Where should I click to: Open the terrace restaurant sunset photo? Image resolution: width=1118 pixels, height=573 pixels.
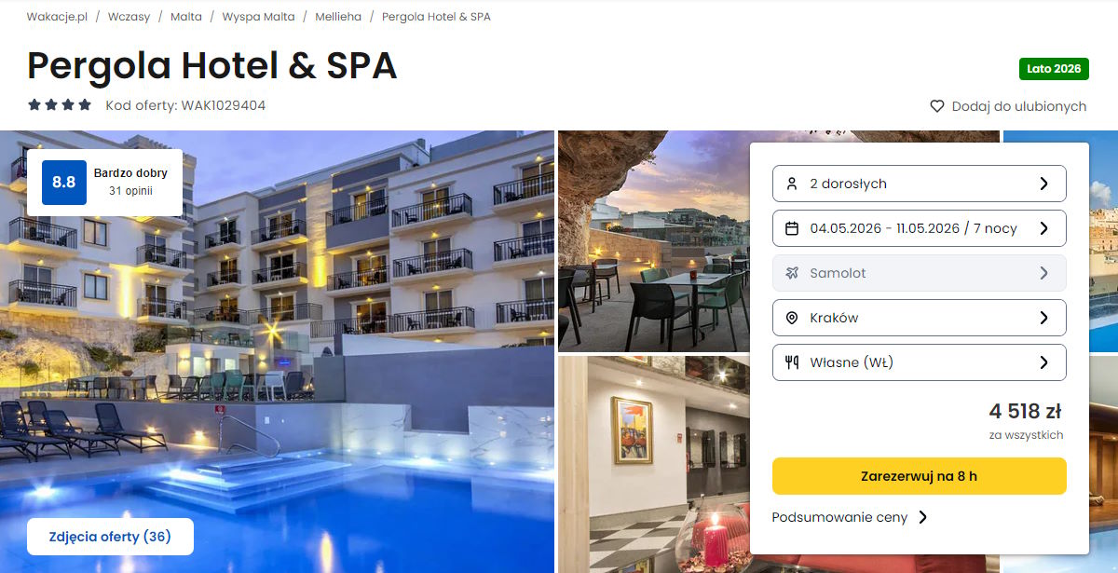tap(652, 240)
